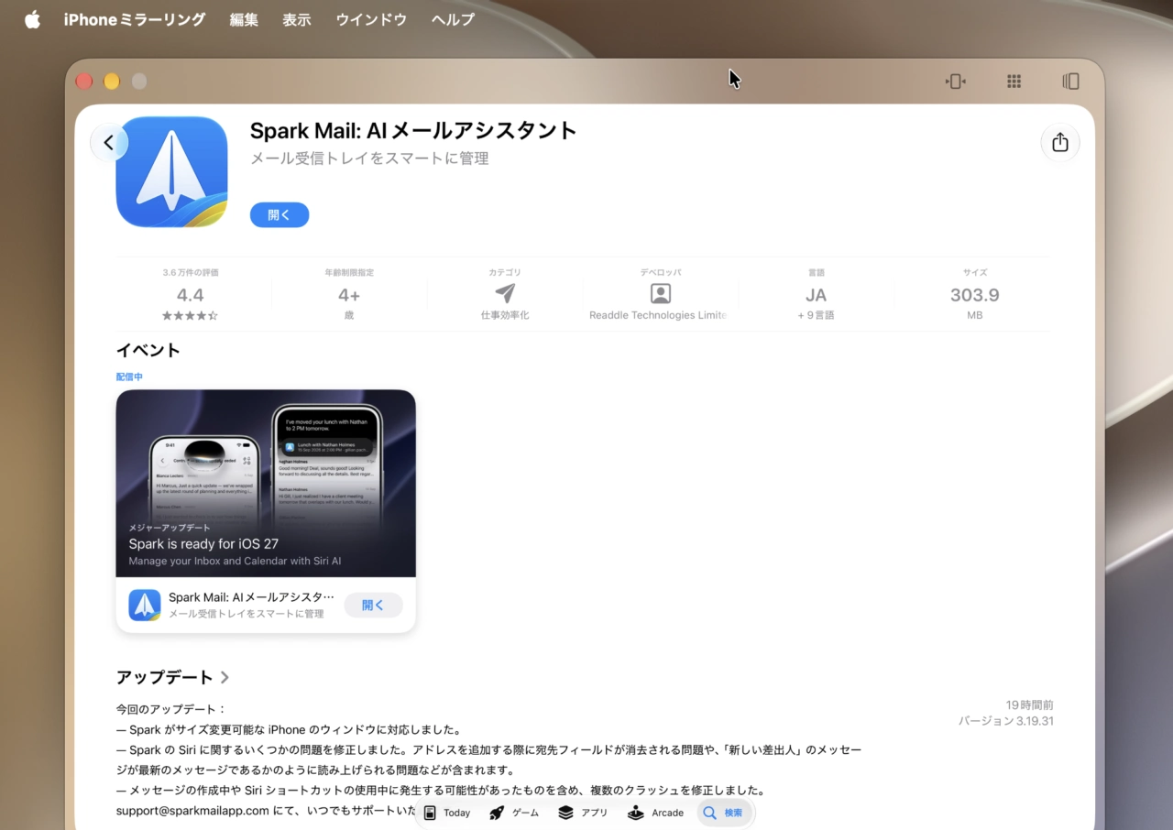Click the メジャーアップデート label

[x=170, y=528]
